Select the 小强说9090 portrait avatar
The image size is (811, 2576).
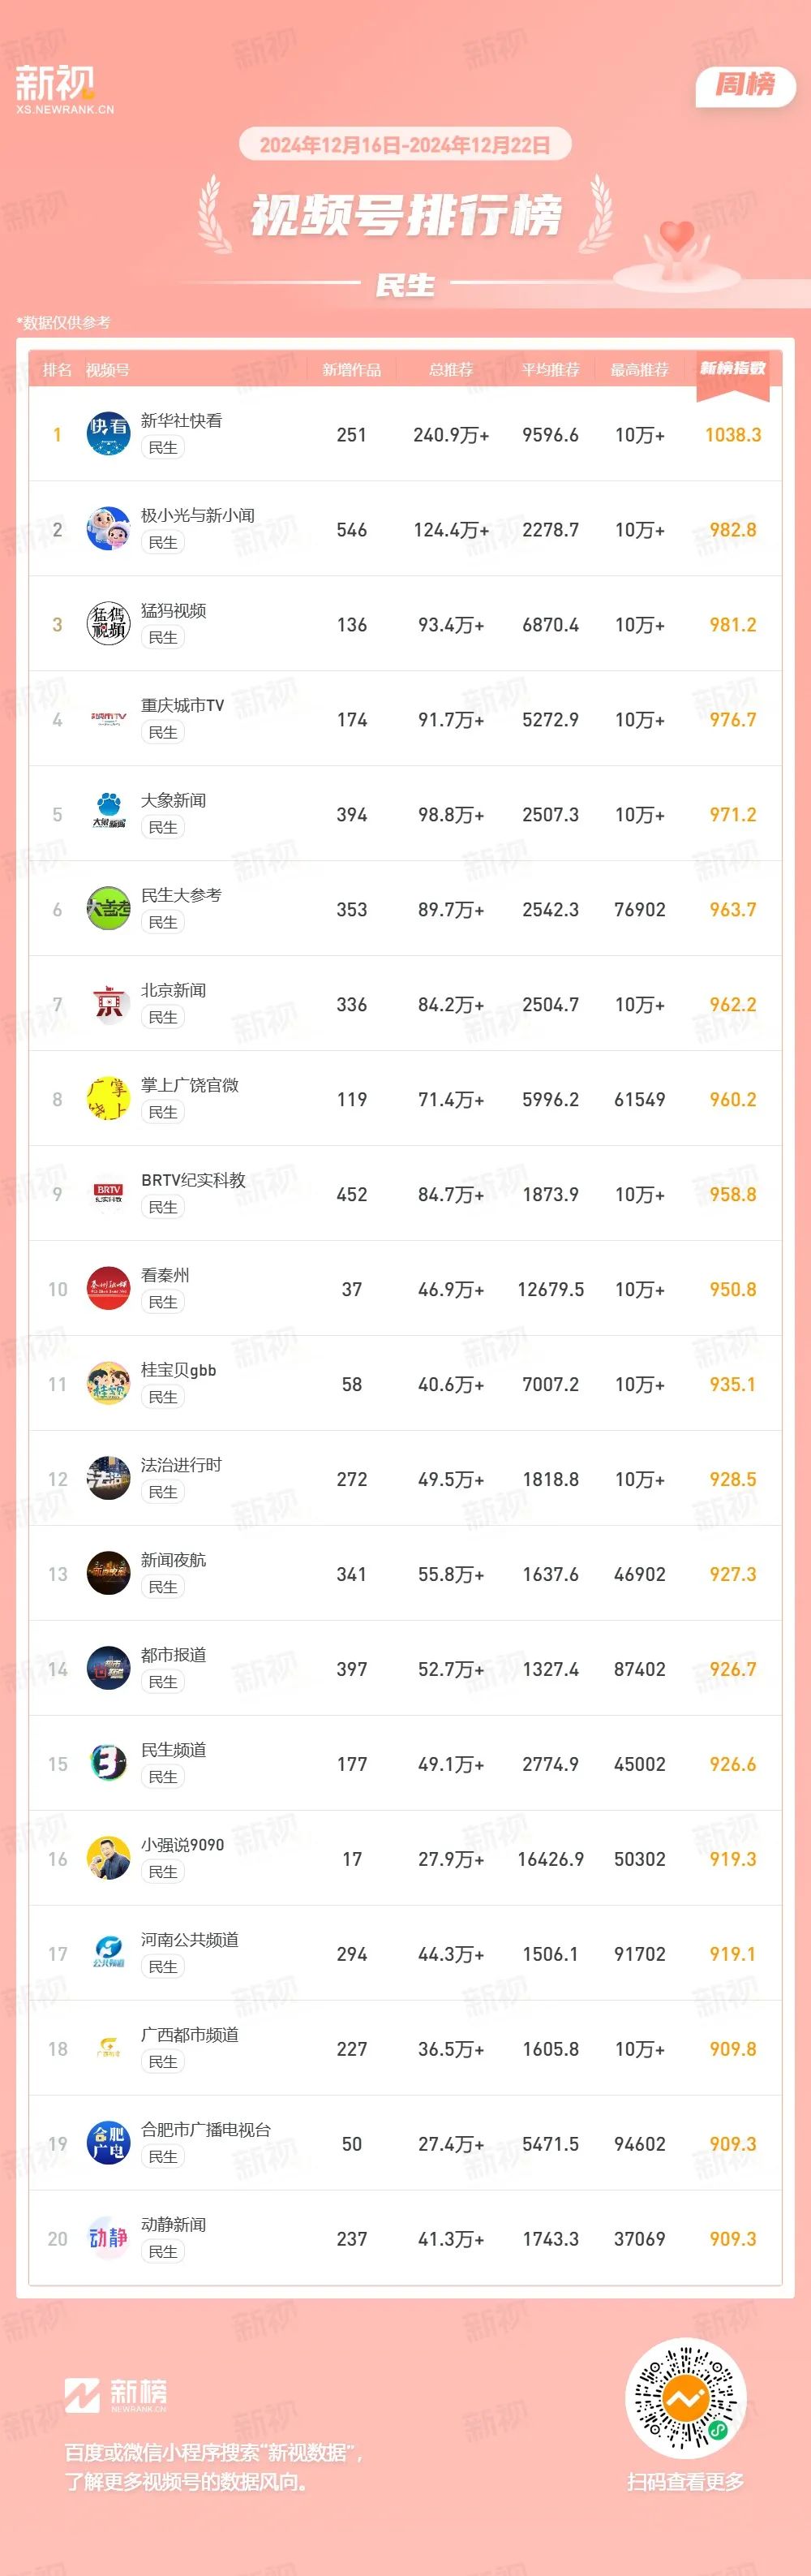click(108, 1859)
